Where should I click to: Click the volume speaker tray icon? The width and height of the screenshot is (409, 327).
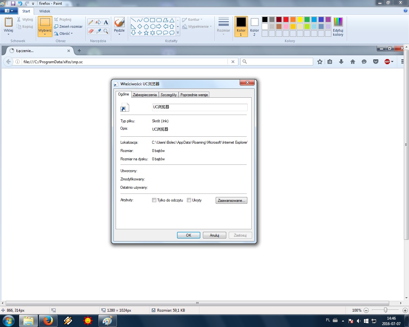(x=359, y=321)
